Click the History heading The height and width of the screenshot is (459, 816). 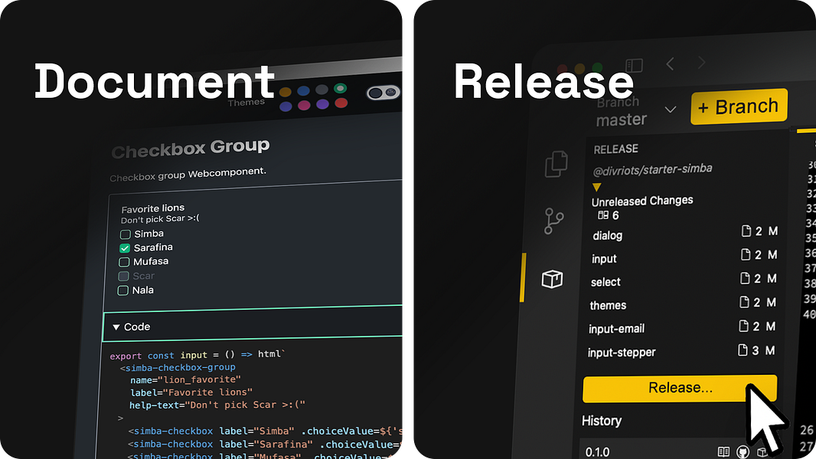pyautogui.click(x=602, y=421)
